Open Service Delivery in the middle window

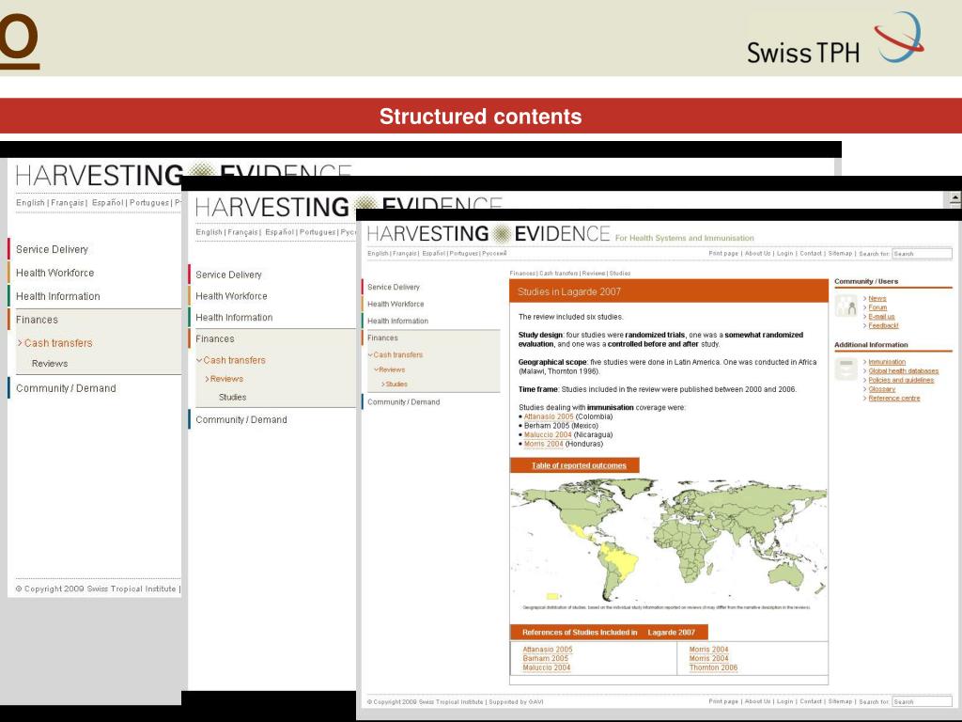[228, 275]
